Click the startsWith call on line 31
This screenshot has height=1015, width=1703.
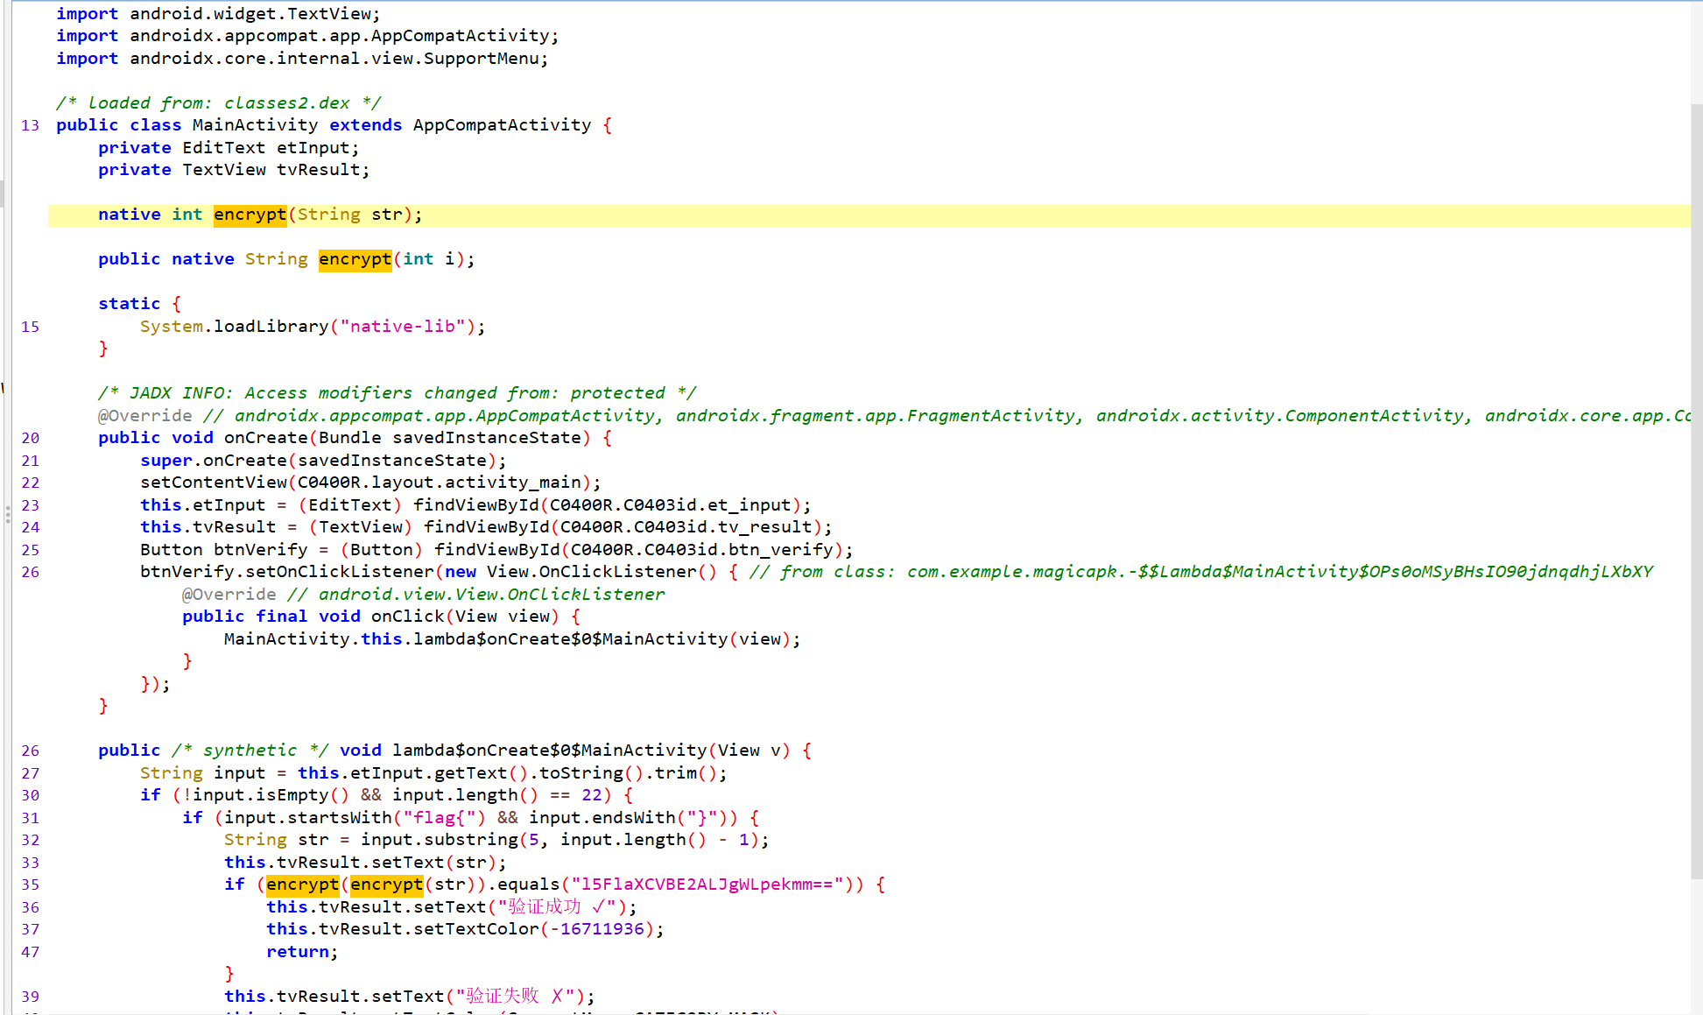coord(340,818)
